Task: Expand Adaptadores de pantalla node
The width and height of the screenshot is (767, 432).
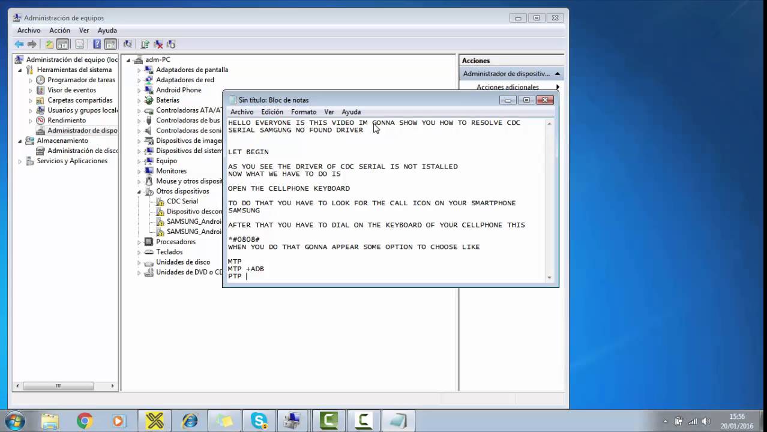Action: tap(139, 70)
